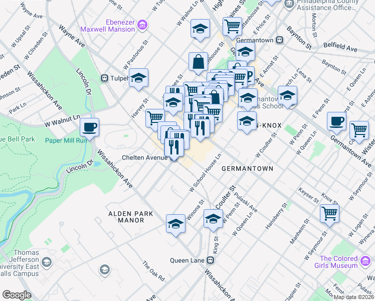
Task: Click the 'Queen Lane' station label
Action: coord(187,260)
